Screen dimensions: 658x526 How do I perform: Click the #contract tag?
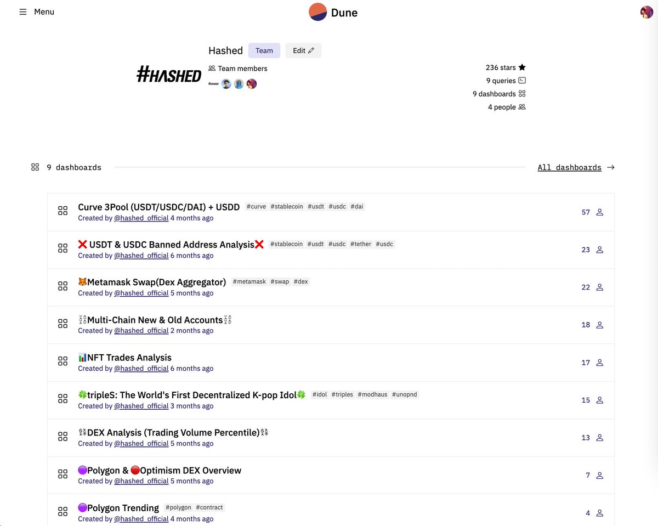point(209,508)
